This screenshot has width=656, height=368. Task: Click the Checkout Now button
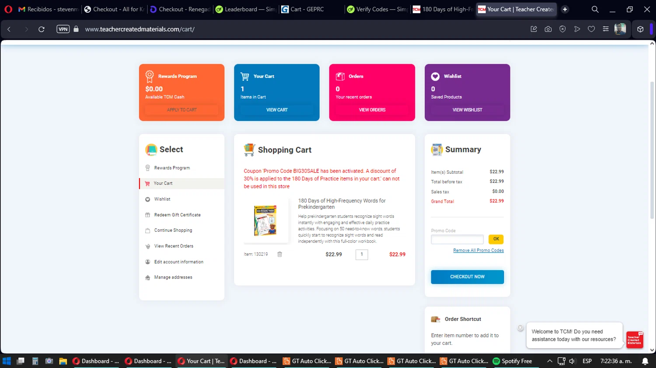(467, 277)
